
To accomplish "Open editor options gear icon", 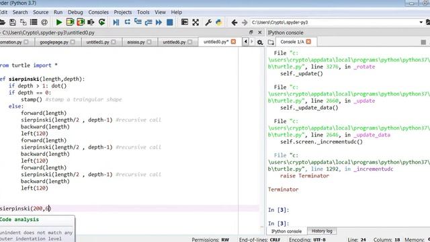I will tap(260, 42).
